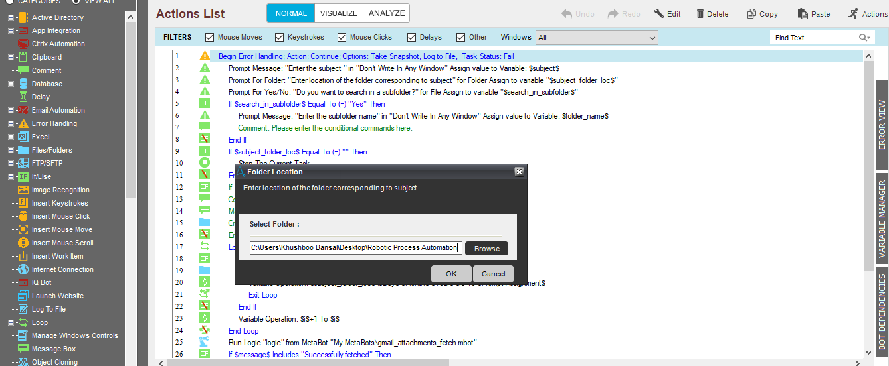889x366 pixels.
Task: Click the Select Folder path field
Action: pos(355,248)
